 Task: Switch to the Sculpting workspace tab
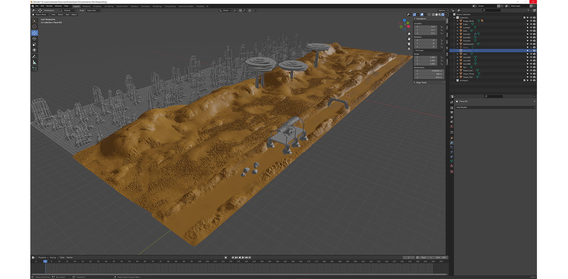coord(97,6)
